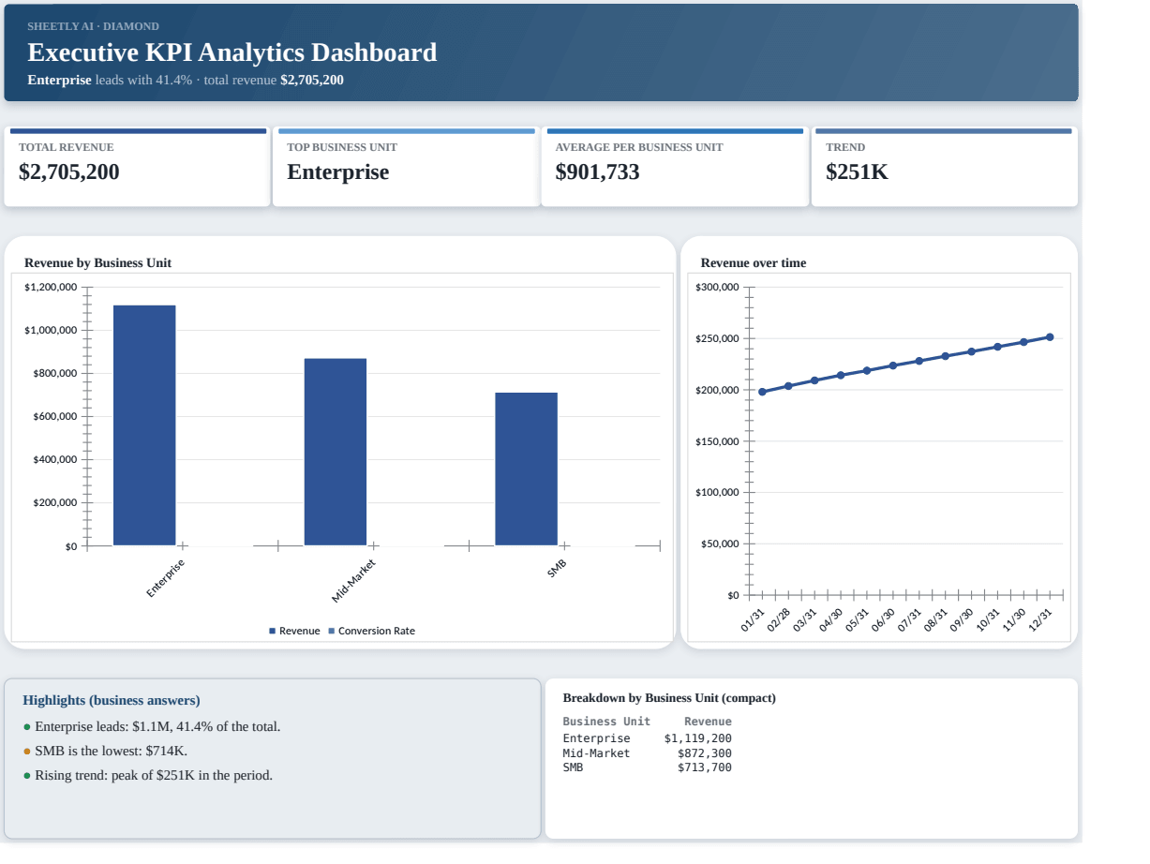Click the $713,700 cell in SMB row

[705, 767]
